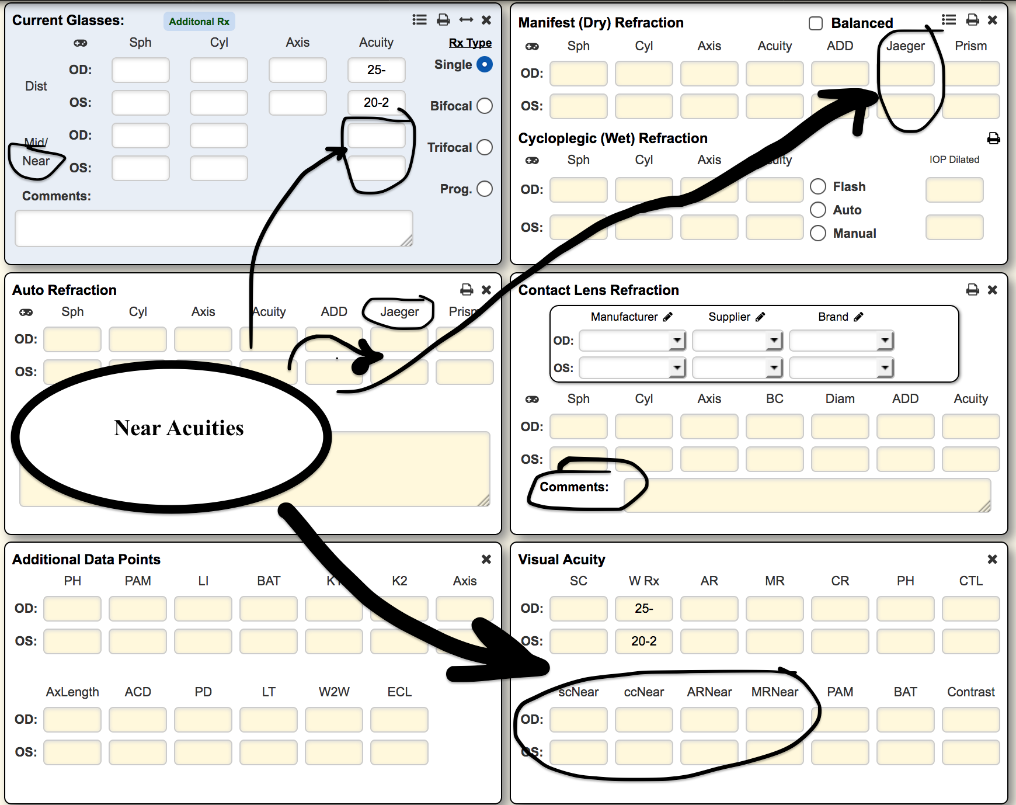Click the Rx Type link
The height and width of the screenshot is (805, 1016).
[470, 43]
